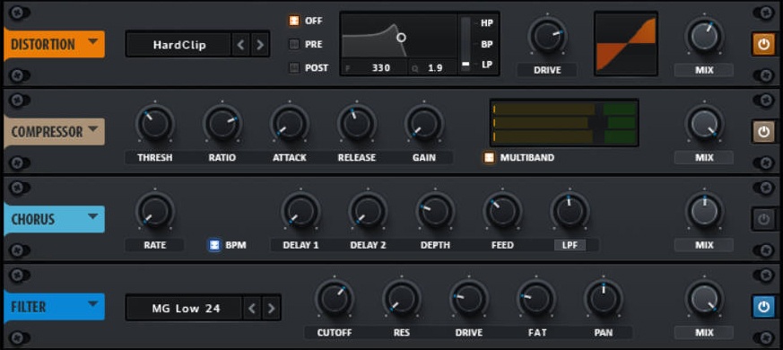Click the filter RES knob
This screenshot has height=350, width=783.
click(x=402, y=299)
